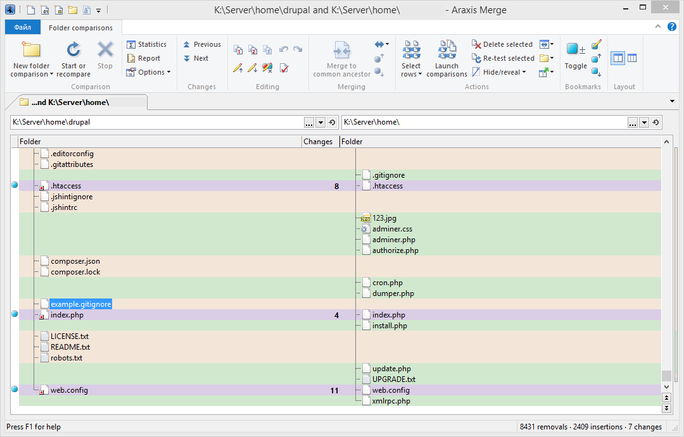The width and height of the screenshot is (684, 437).
Task: Jump to Previous change
Action: pyautogui.click(x=201, y=44)
